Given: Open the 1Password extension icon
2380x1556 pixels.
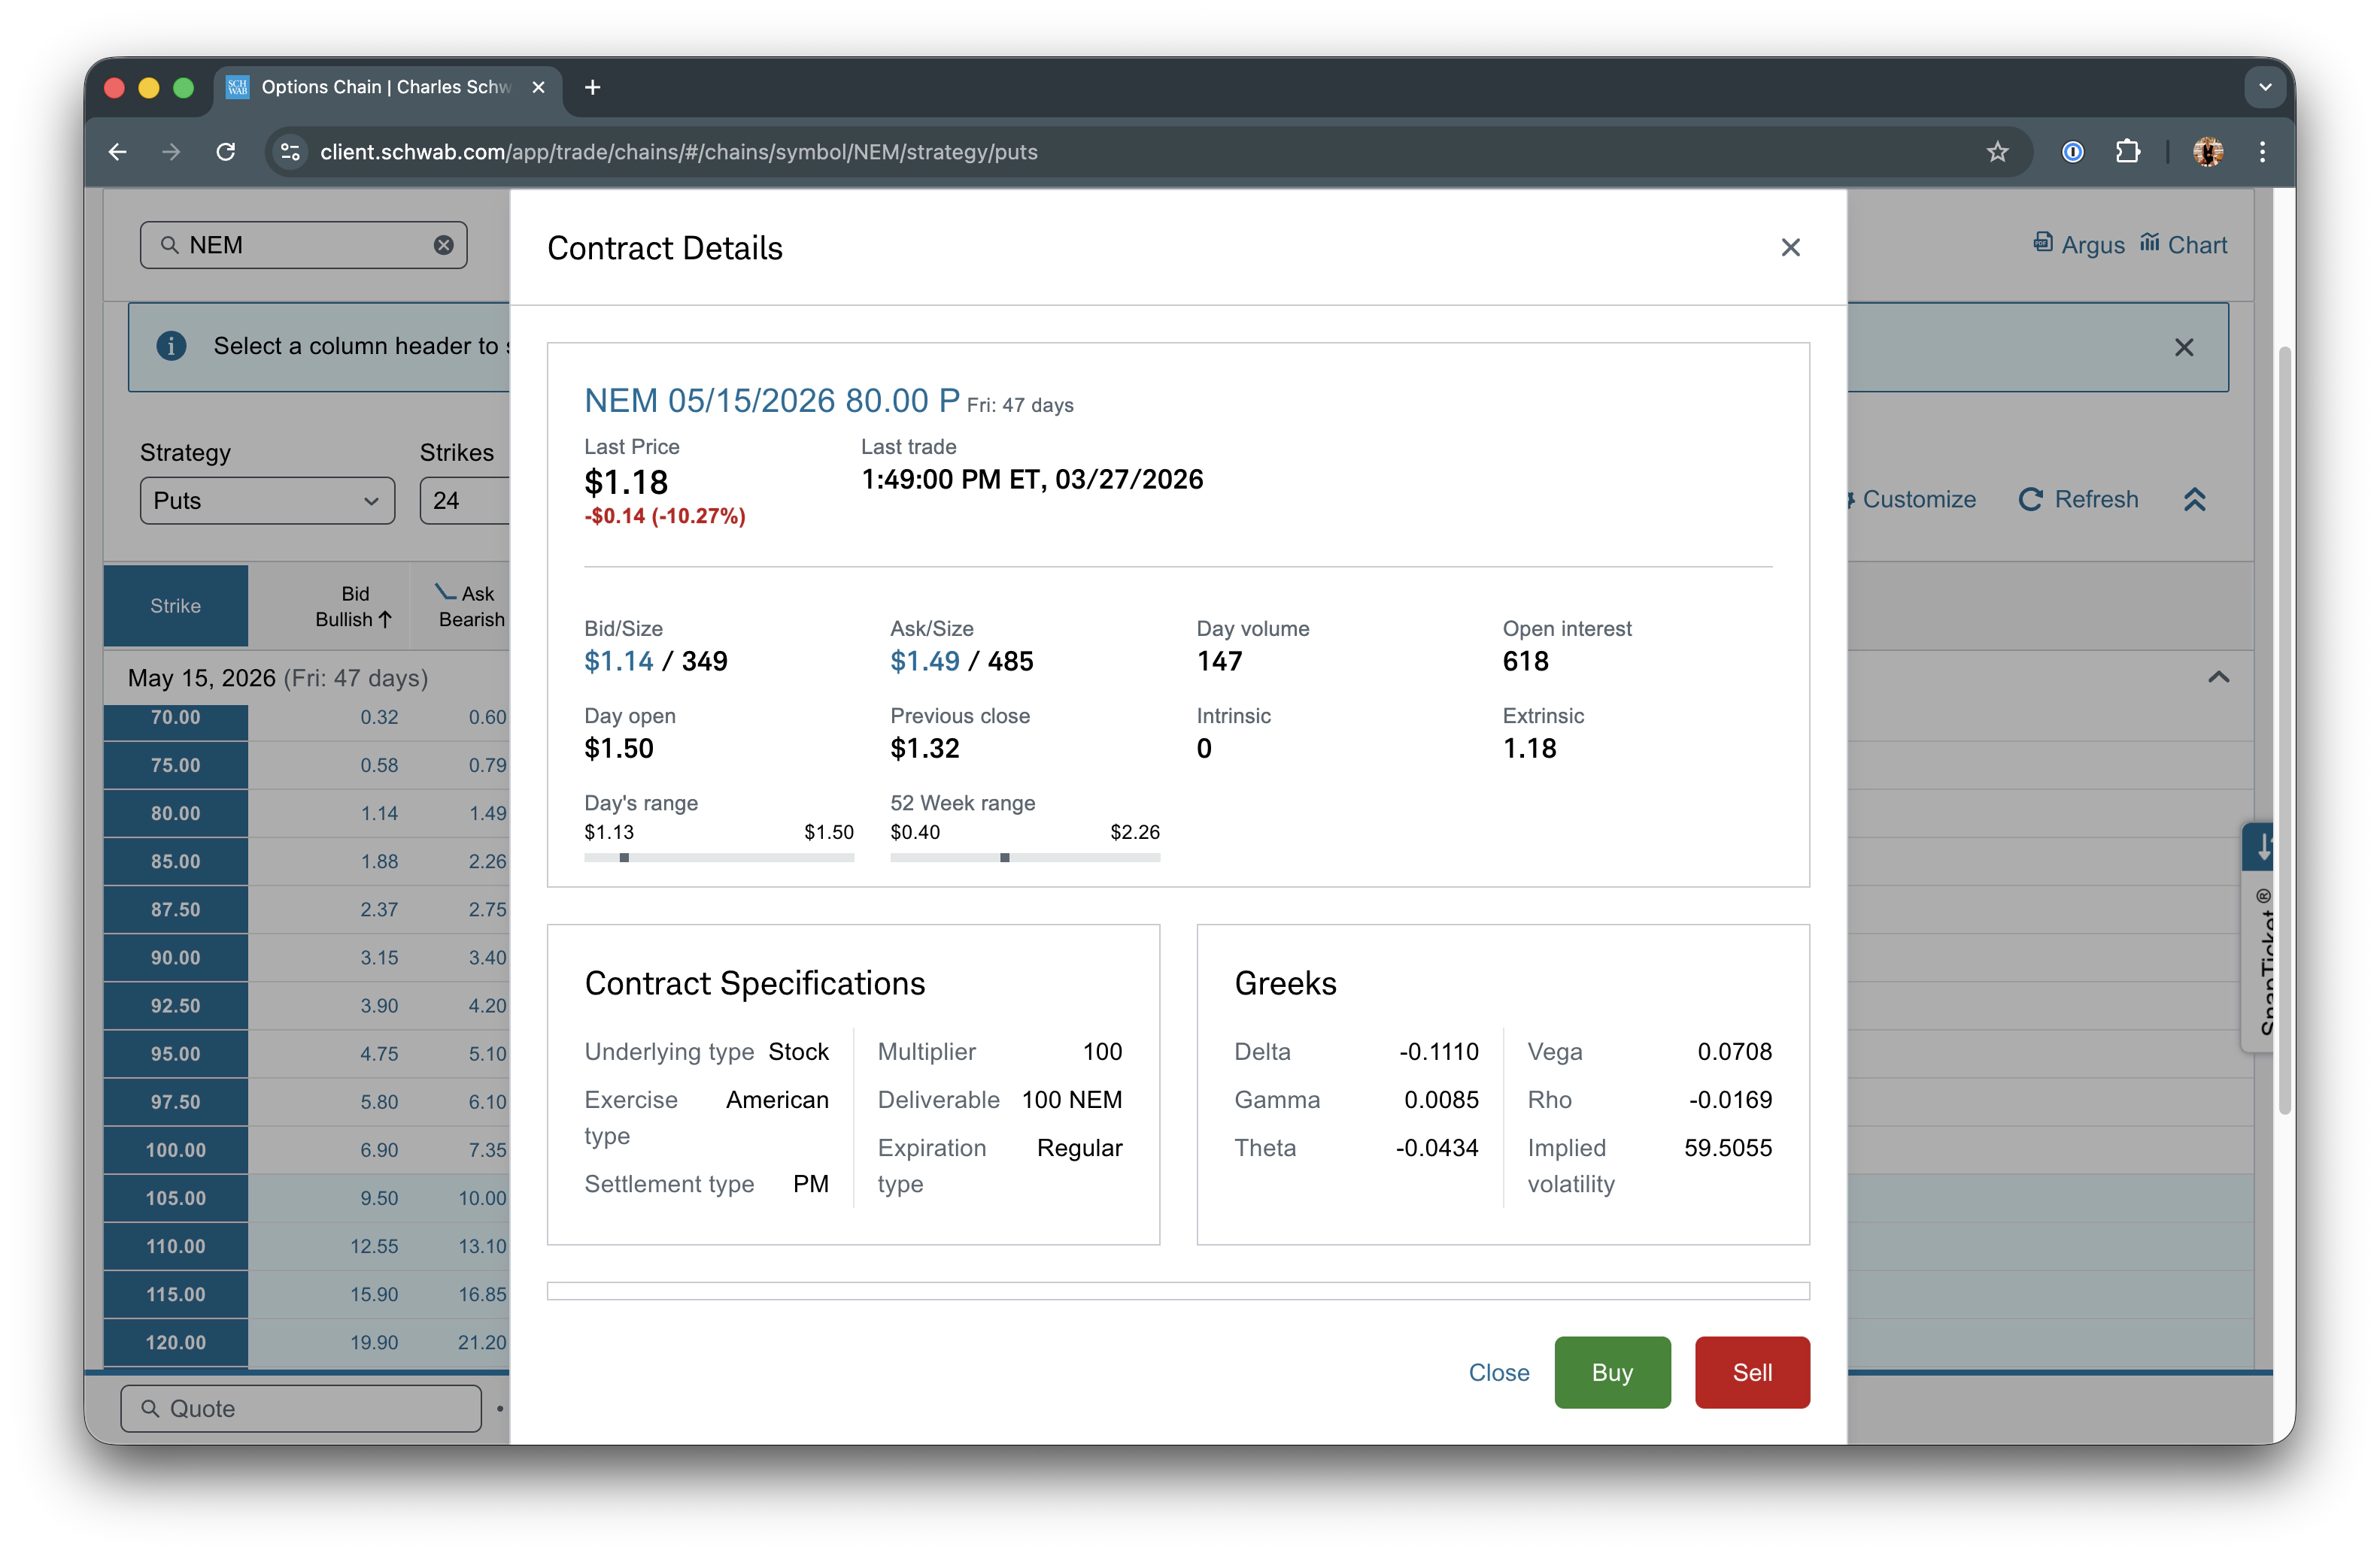Looking at the screenshot, I should pos(2072,152).
